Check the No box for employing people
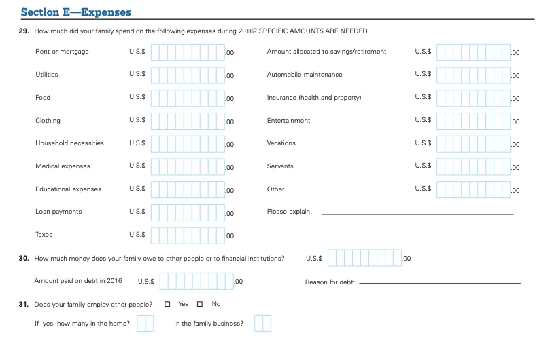 click(201, 304)
